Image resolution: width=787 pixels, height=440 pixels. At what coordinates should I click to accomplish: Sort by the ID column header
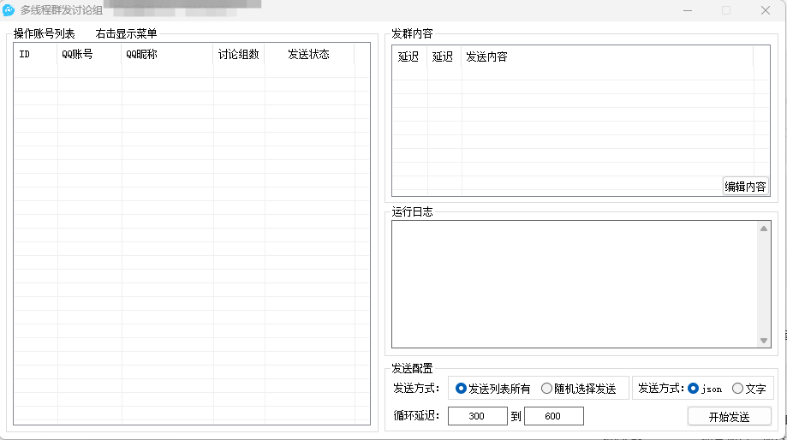(x=35, y=55)
